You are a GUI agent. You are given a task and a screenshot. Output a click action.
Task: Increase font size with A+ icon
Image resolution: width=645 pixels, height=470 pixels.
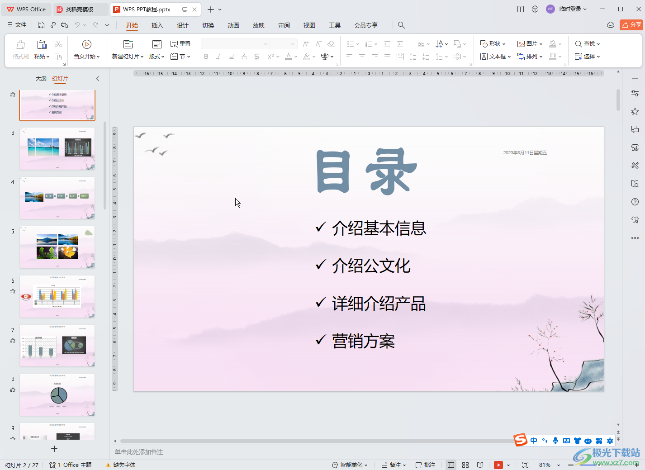(306, 44)
